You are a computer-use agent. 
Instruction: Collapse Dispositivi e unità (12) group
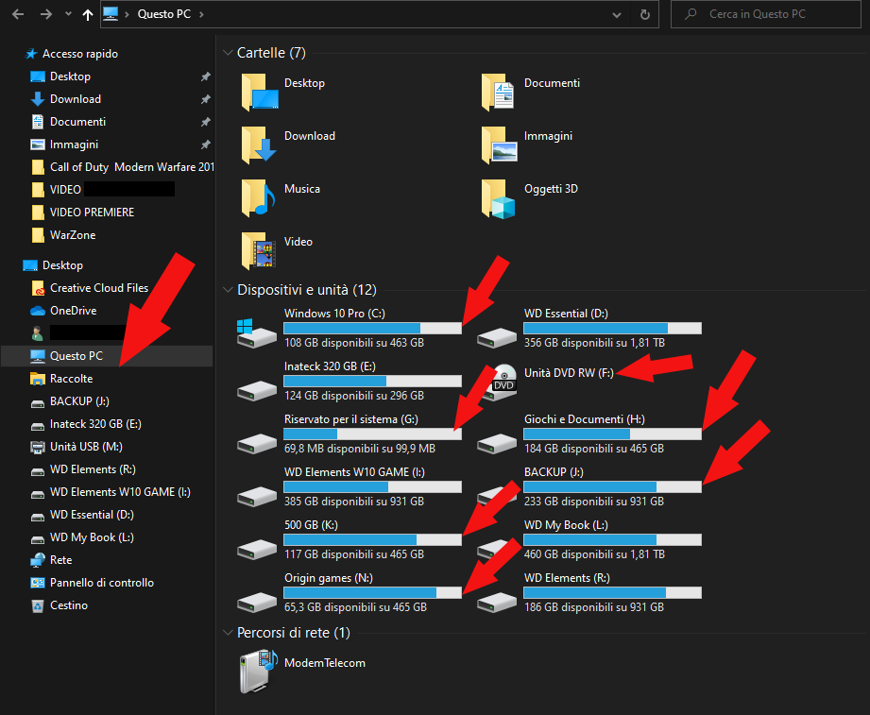tap(228, 290)
